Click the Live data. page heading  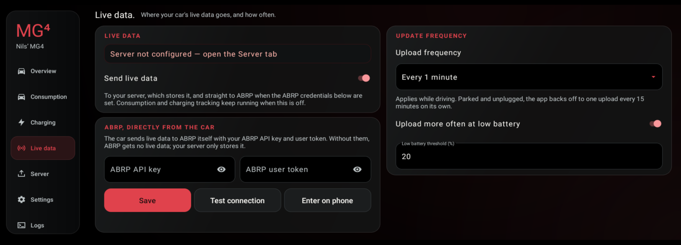pyautogui.click(x=115, y=15)
